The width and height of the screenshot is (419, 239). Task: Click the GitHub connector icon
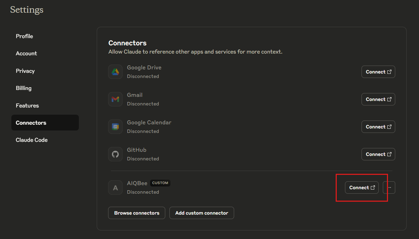(x=115, y=154)
